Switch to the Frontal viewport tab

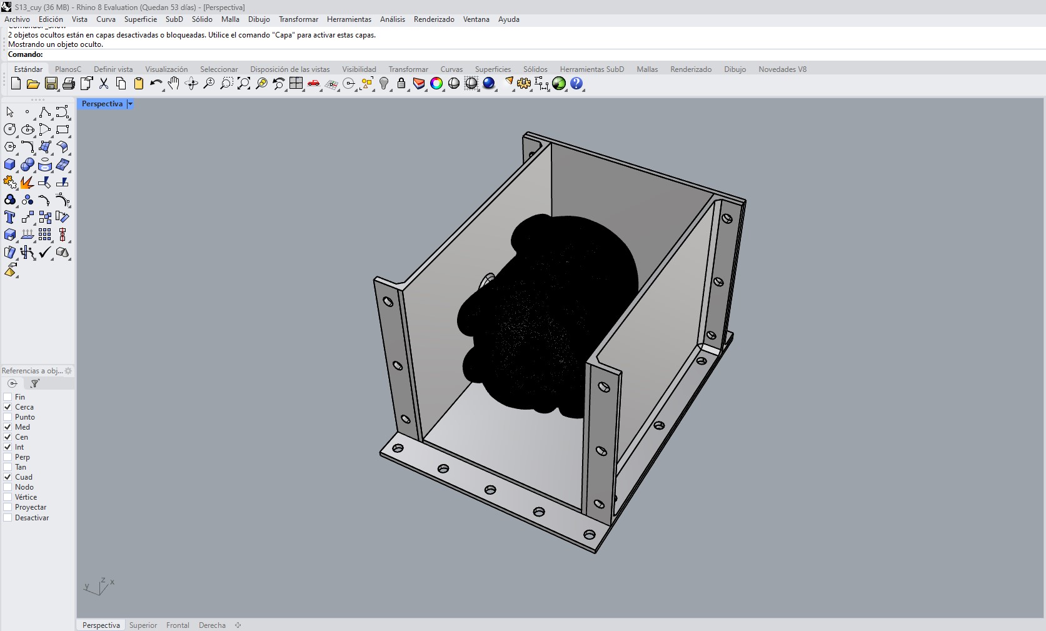pos(178,625)
